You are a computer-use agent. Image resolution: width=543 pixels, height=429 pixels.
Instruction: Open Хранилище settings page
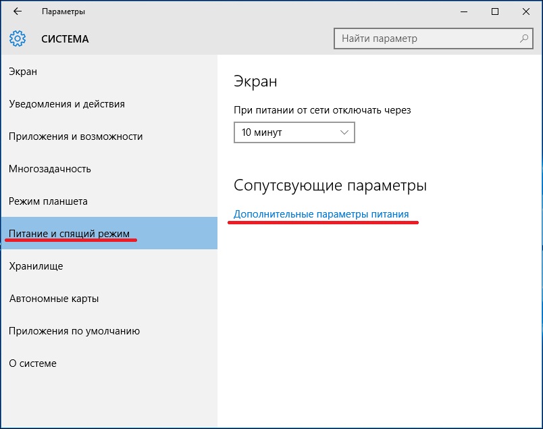(36, 266)
